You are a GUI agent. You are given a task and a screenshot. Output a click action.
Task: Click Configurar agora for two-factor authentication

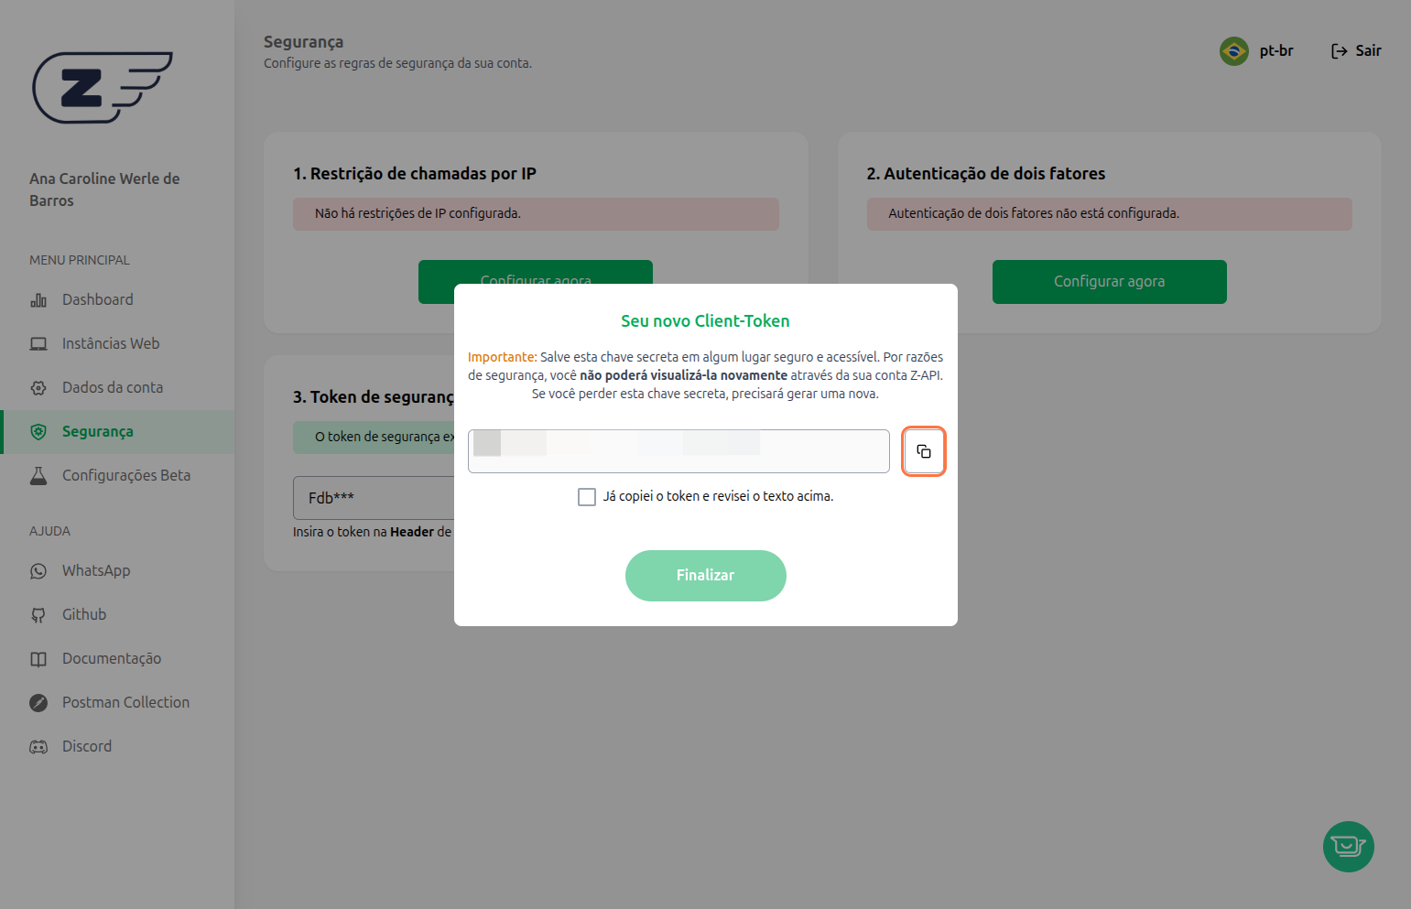click(1110, 282)
